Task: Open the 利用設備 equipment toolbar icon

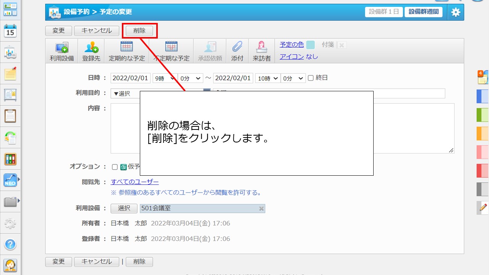Action: [x=62, y=51]
